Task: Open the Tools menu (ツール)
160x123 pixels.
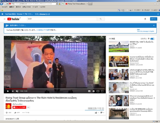Action: [35, 7]
